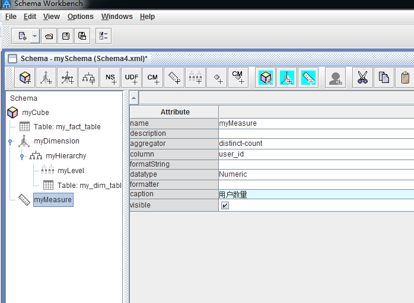Click the Add Dimension toolbar icon
414x303 pixels.
tap(46, 78)
